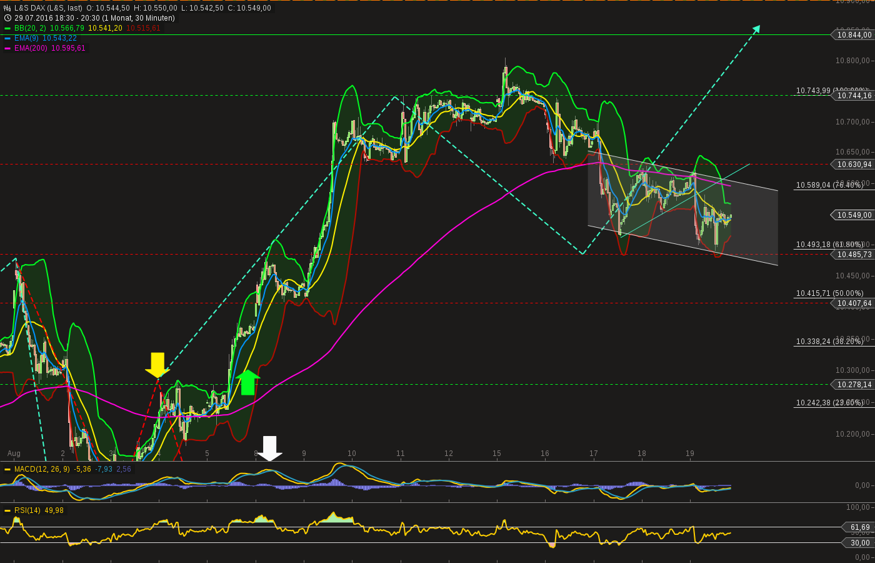Click the RSI value 49,98
Image resolution: width=875 pixels, height=563 pixels.
54,510
